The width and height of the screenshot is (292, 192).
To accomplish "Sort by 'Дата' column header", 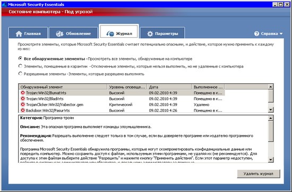I will [169, 87].
